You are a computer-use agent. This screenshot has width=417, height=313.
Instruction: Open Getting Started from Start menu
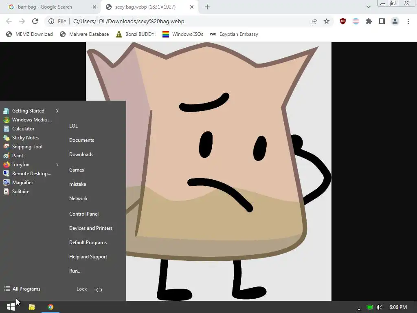point(28,111)
